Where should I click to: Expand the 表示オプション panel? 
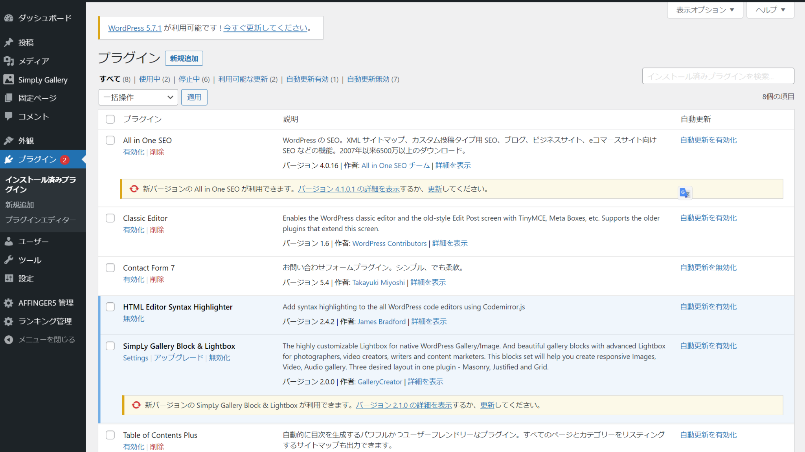[705, 10]
